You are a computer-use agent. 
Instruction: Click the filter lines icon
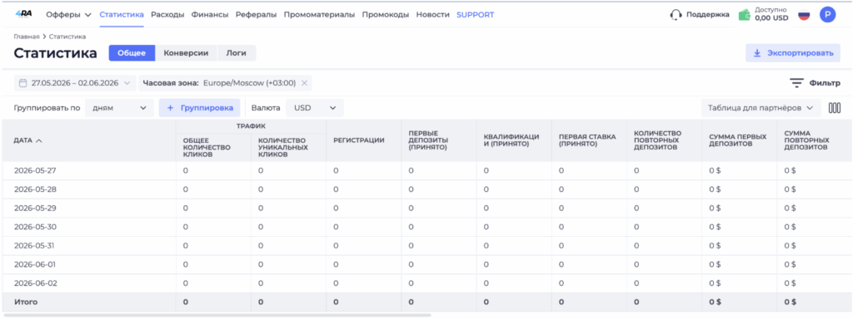(x=796, y=83)
